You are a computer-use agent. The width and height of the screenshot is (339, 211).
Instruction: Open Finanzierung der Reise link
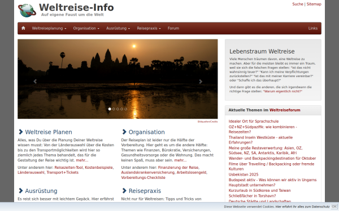[x=179, y=168]
